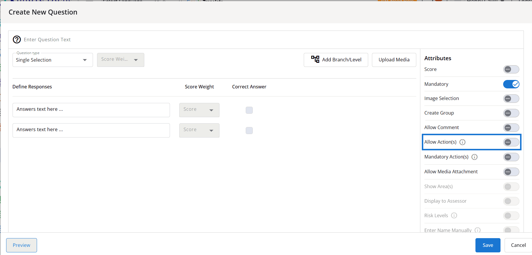Switch on Allow Media Attachment
The height and width of the screenshot is (255, 532).
(x=511, y=172)
